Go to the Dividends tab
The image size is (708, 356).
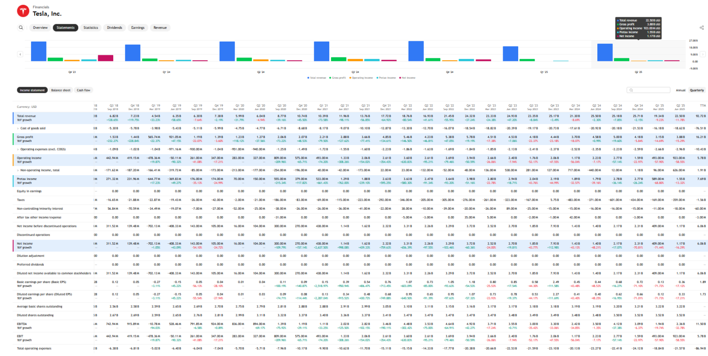pos(115,27)
